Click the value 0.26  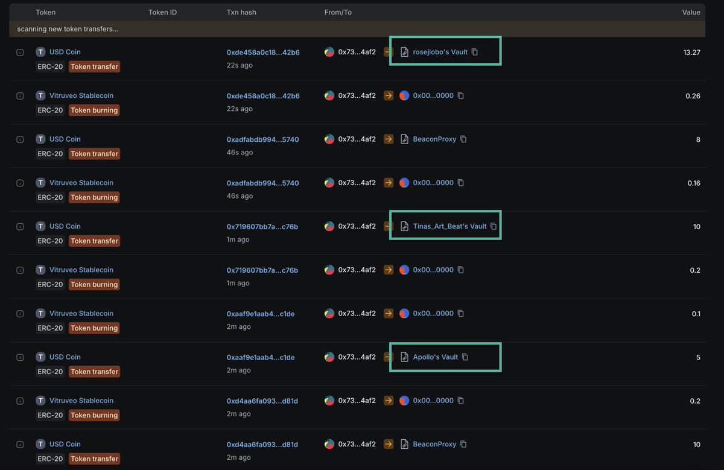tap(693, 96)
